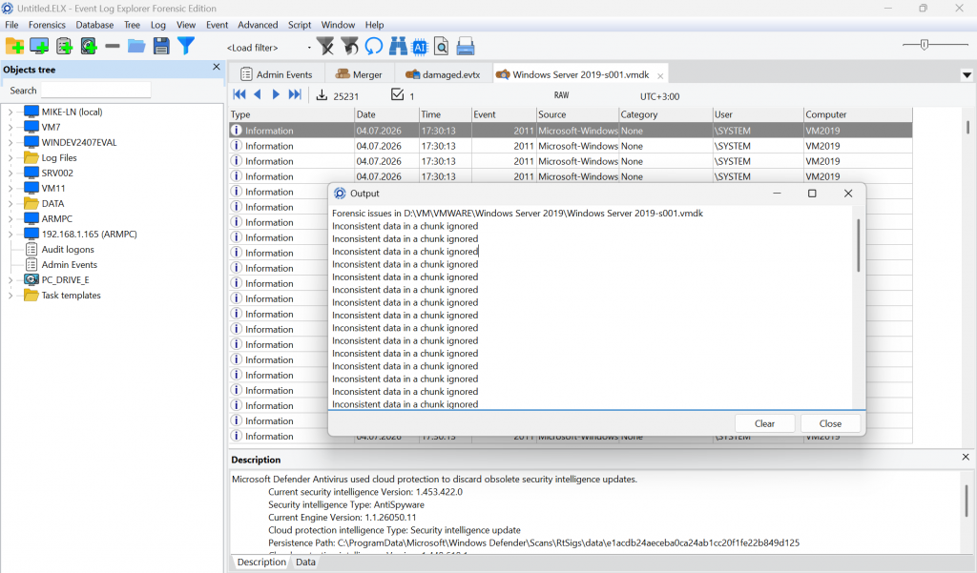The height and width of the screenshot is (573, 977).
Task: Expand the SRV002 tree node
Action: (x=10, y=174)
